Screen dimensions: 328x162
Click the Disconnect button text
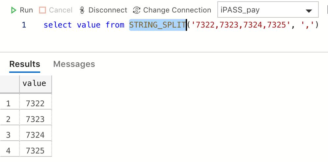tap(108, 10)
